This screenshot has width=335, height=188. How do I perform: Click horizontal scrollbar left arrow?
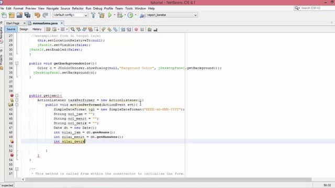(23, 180)
